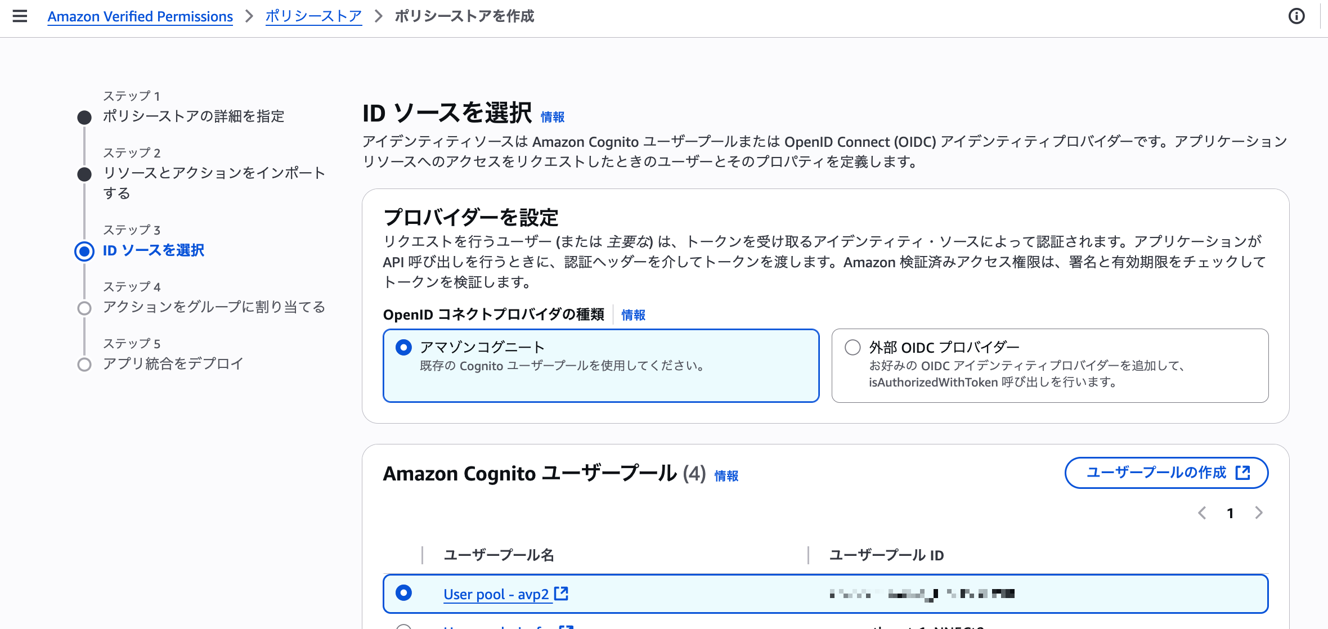Click the info icon in top right corner
Screen dimensions: 1328x629
click(1297, 16)
